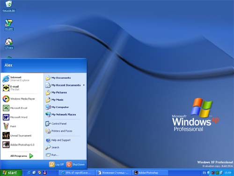Image resolution: width=234 pixels, height=176 pixels.
Task: Click the taskbar clock showing 15:59
Action: 228,173
